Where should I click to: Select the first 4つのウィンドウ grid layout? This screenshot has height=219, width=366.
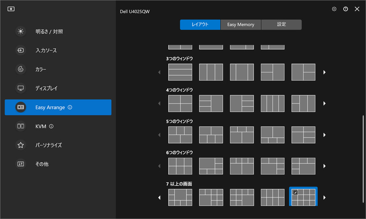(x=180, y=104)
